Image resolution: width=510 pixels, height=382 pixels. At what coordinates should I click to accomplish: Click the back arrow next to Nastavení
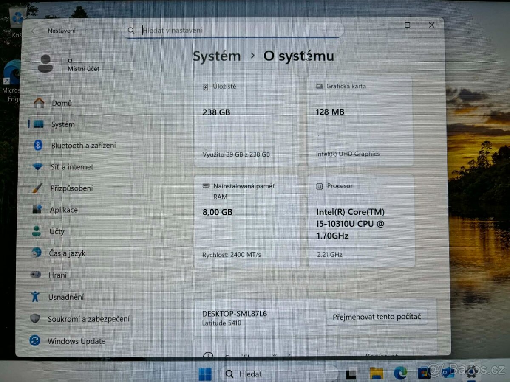[34, 31]
